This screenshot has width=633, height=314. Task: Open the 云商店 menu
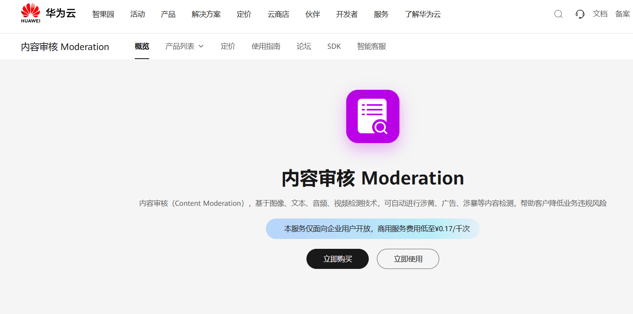pyautogui.click(x=279, y=14)
